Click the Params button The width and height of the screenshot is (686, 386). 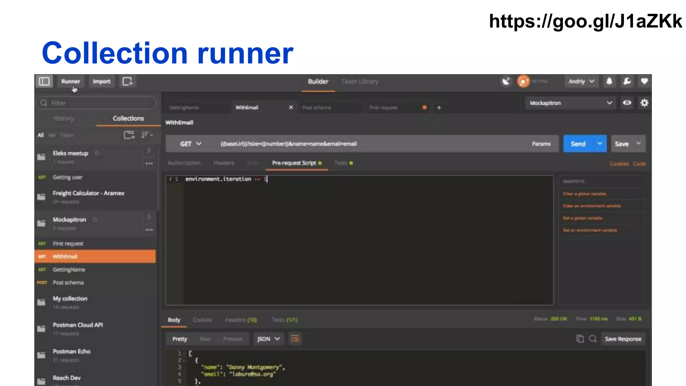tap(541, 144)
